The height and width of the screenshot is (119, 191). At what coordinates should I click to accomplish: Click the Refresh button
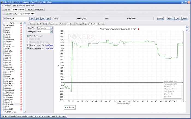(185, 19)
